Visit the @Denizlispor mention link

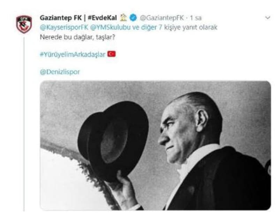[60, 72]
